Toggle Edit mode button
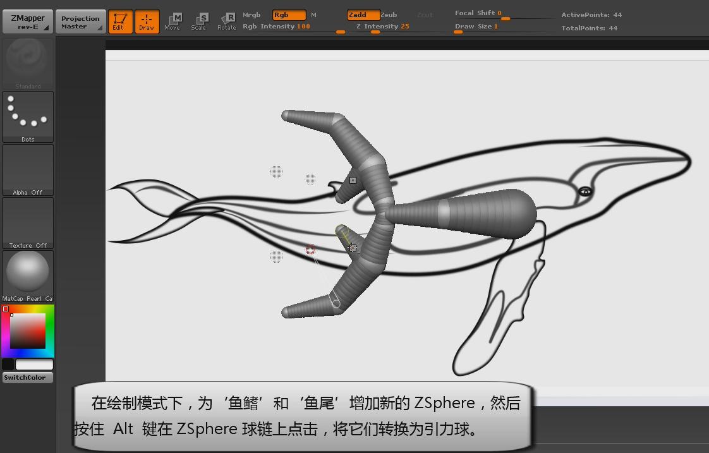Viewport: 709px width, 453px height. pos(120,21)
